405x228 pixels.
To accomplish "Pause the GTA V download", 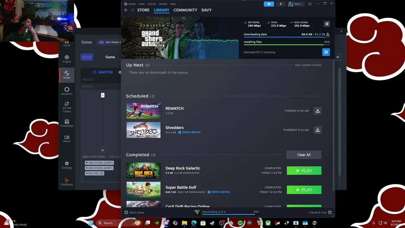I will pyautogui.click(x=326, y=52).
